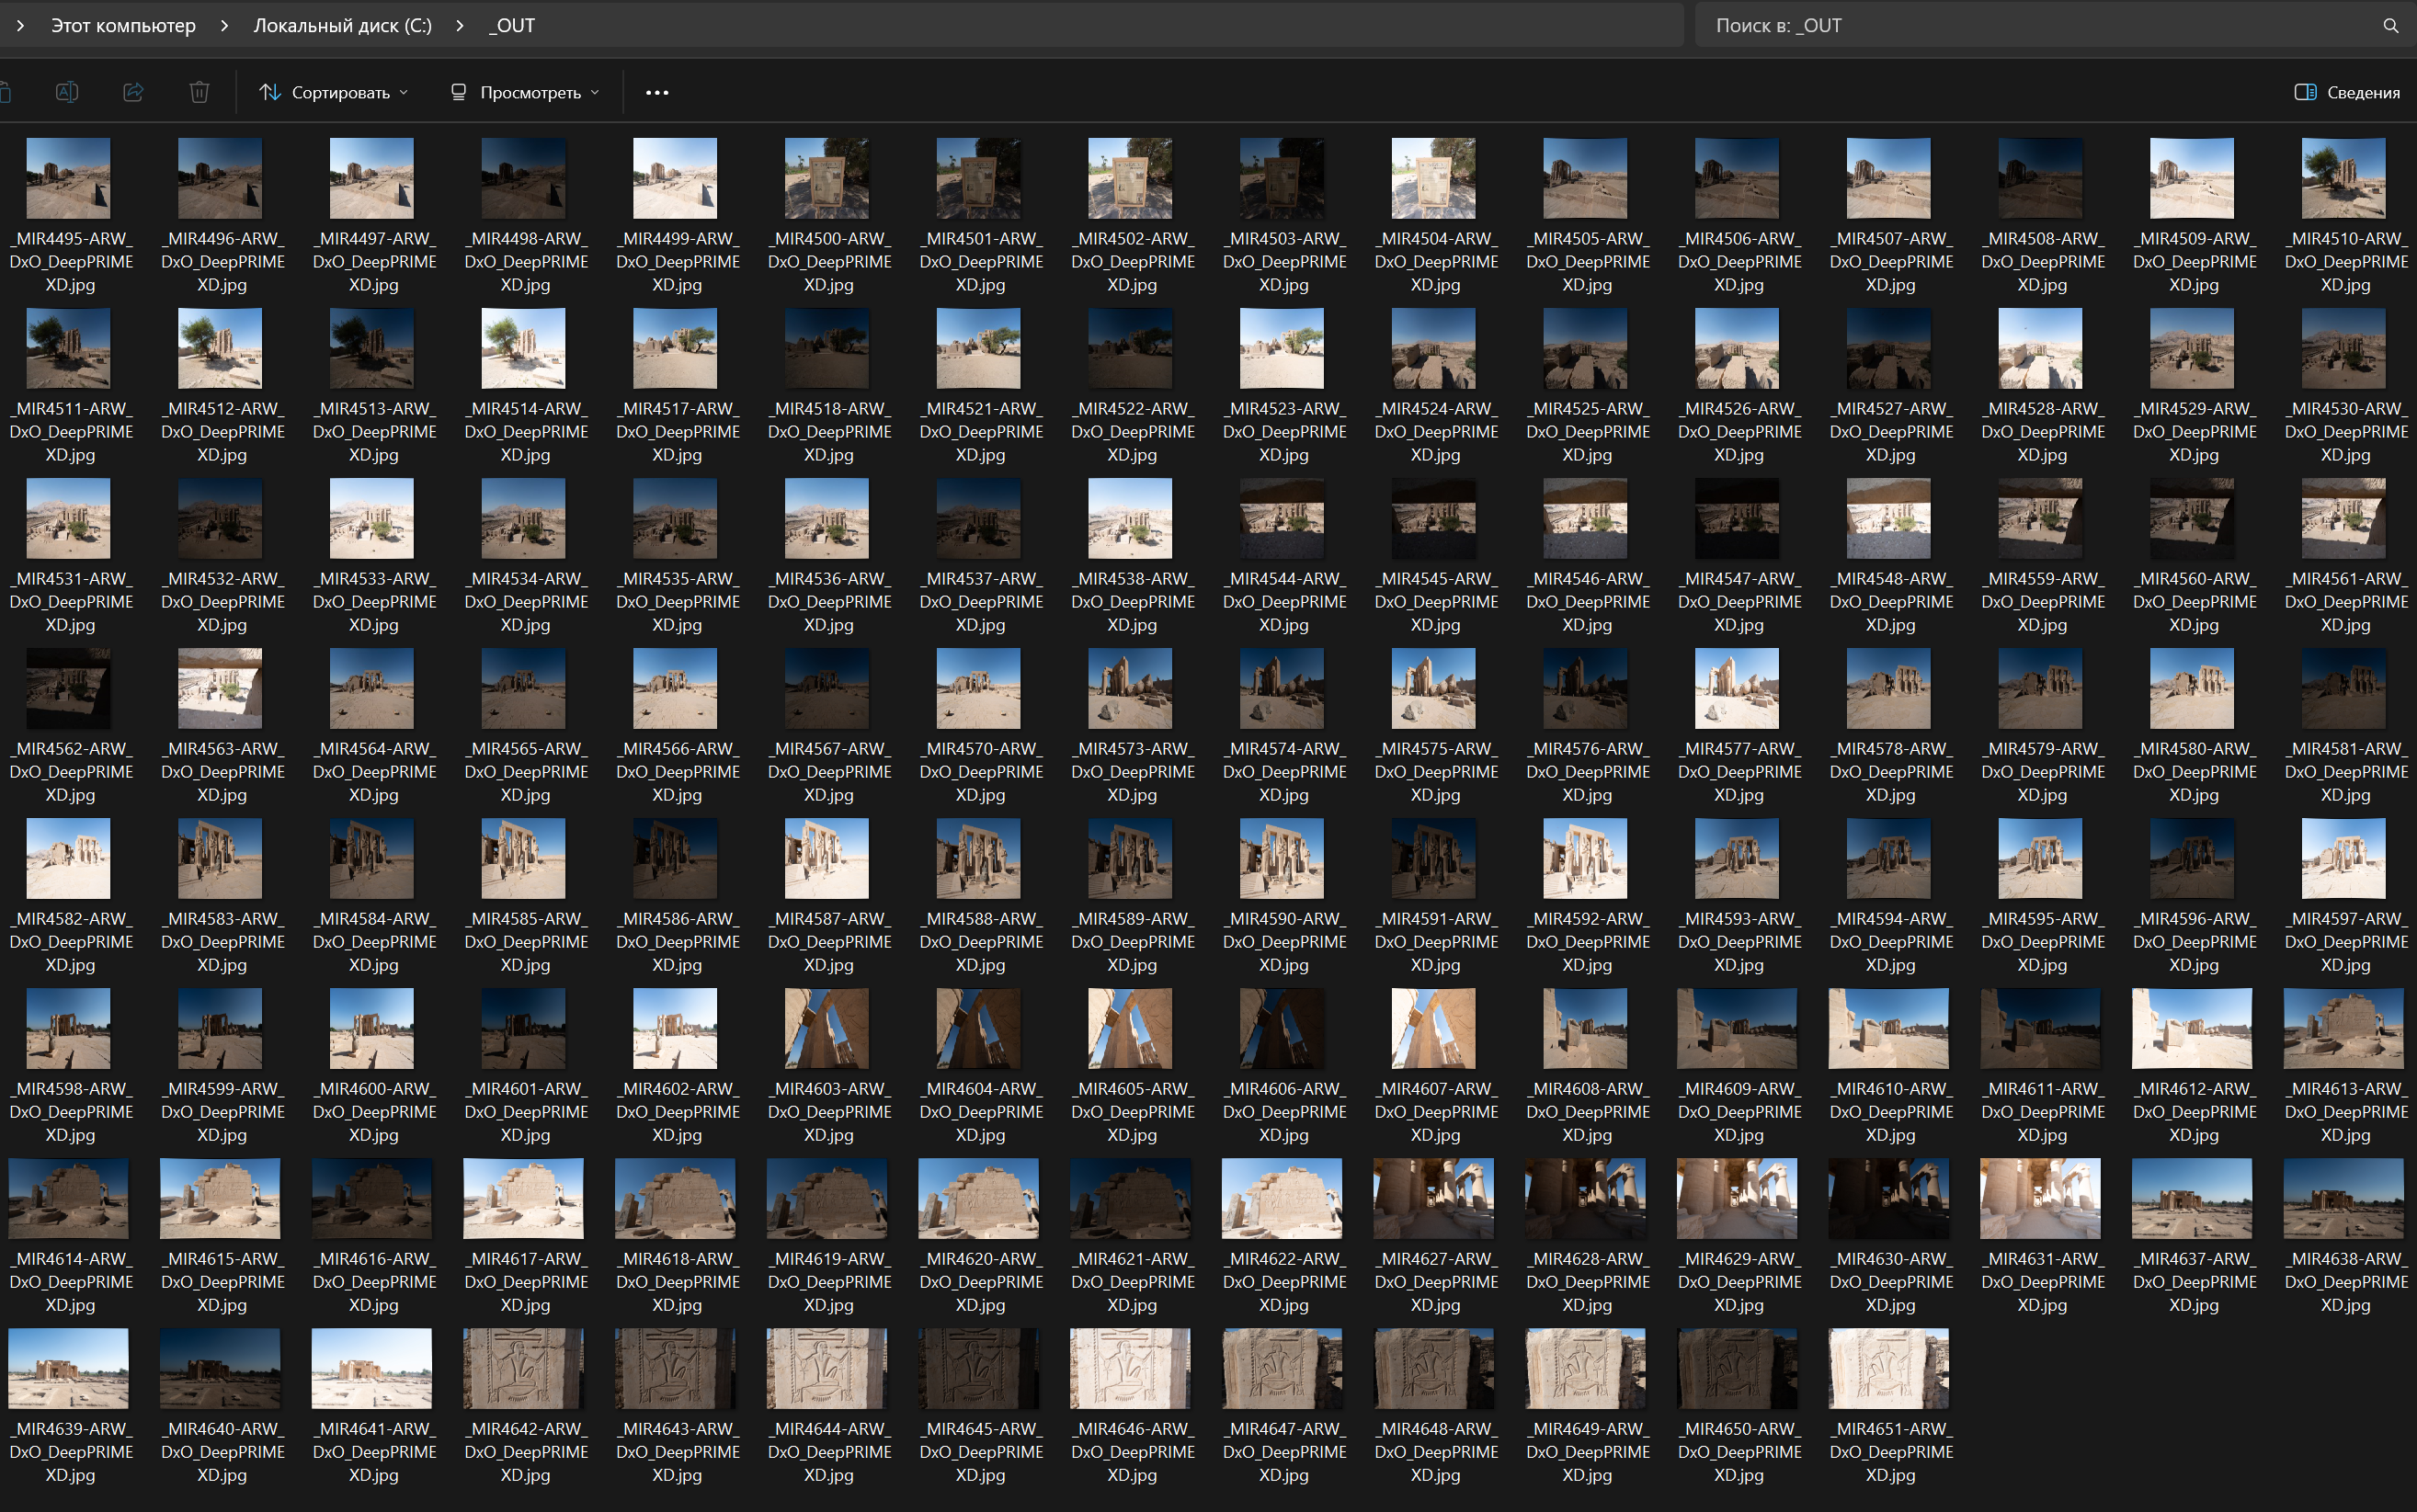Click the Share toolbar icon
The width and height of the screenshot is (2417, 1512).
pyautogui.click(x=133, y=92)
